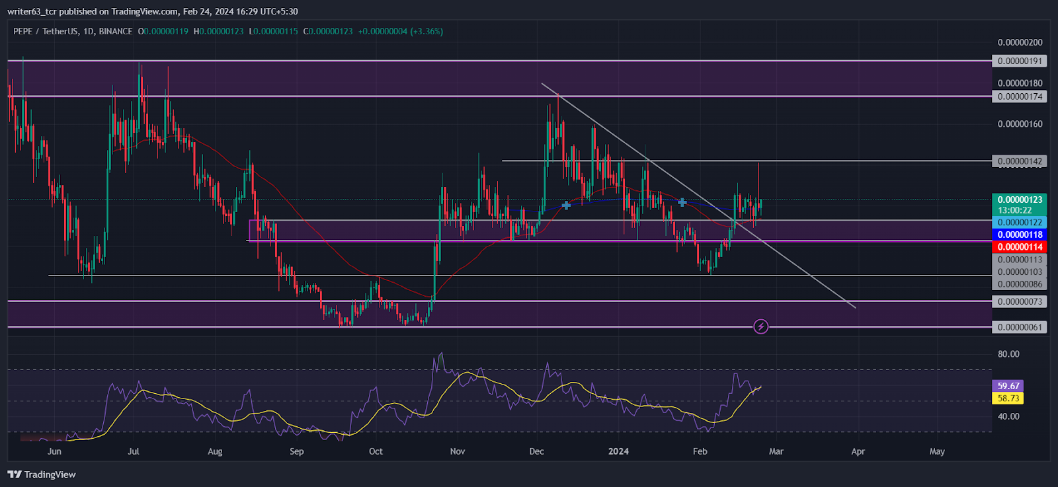
Task: Select the light blue 0.00000122 price label
Action: [x=1020, y=223]
